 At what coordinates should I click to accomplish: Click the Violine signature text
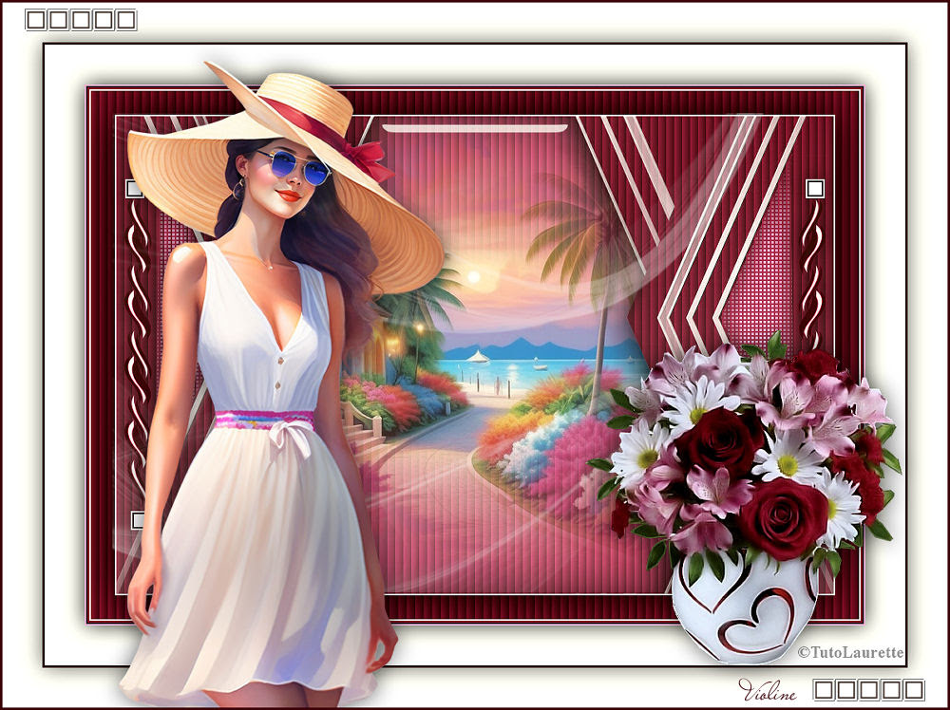tap(767, 690)
